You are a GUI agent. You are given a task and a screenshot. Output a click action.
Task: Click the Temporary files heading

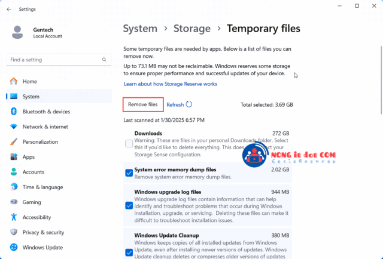click(x=263, y=29)
